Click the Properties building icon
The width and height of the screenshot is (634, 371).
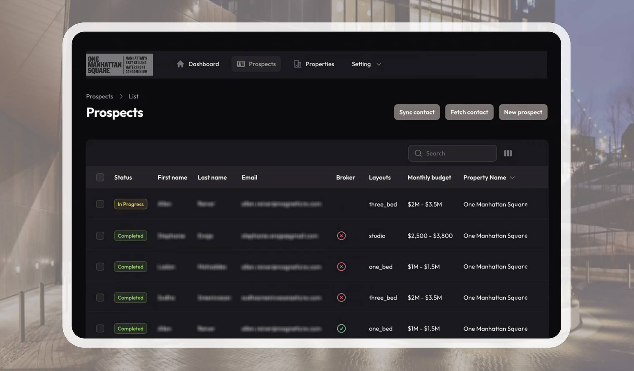click(297, 64)
